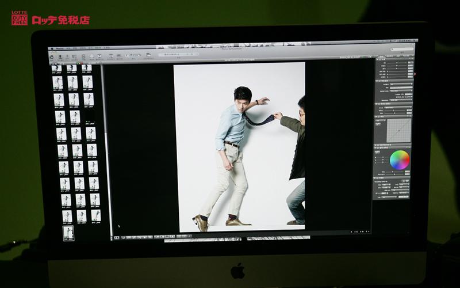460x288 pixels.
Task: Click the center point on the curves graph
Action: pos(399,131)
